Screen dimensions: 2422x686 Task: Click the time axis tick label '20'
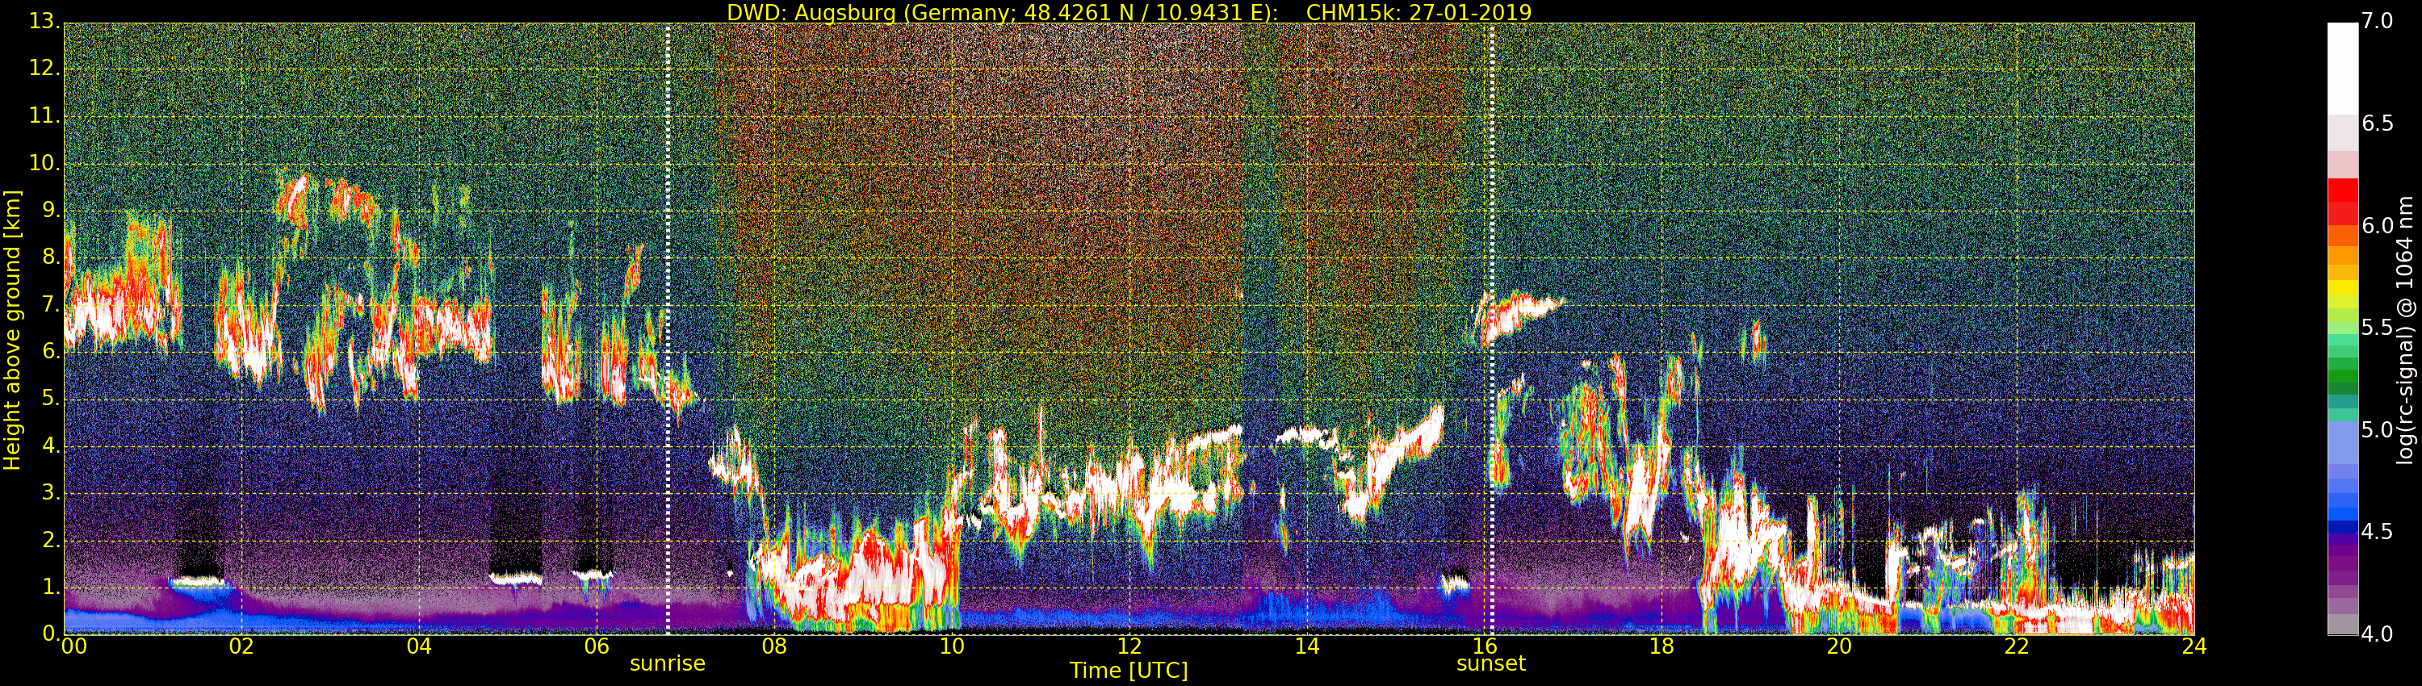[1839, 646]
